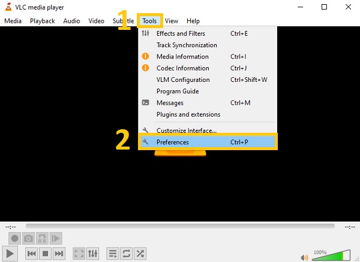Click the Tools menu
This screenshot has height=262, width=360.
149,21
